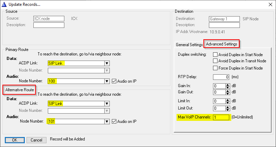Close the Update Records dialog

pos(269,4)
